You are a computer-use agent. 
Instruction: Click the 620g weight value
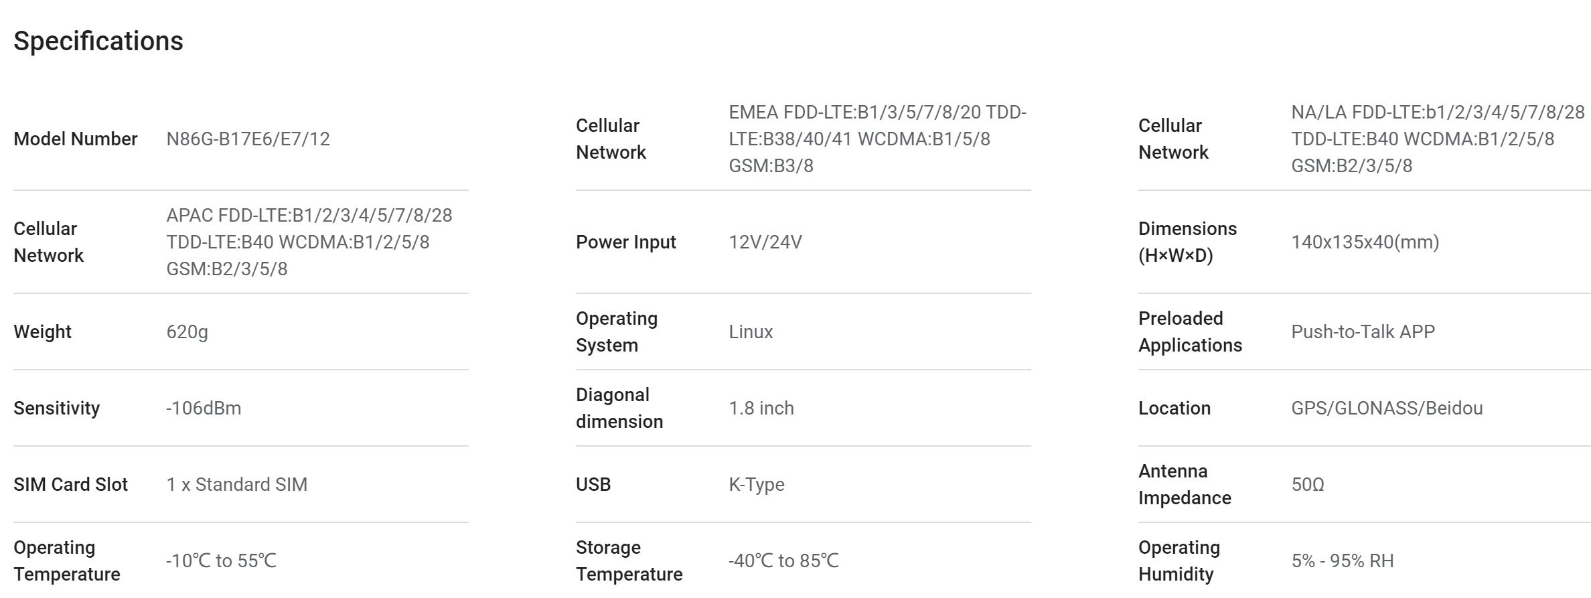187,331
